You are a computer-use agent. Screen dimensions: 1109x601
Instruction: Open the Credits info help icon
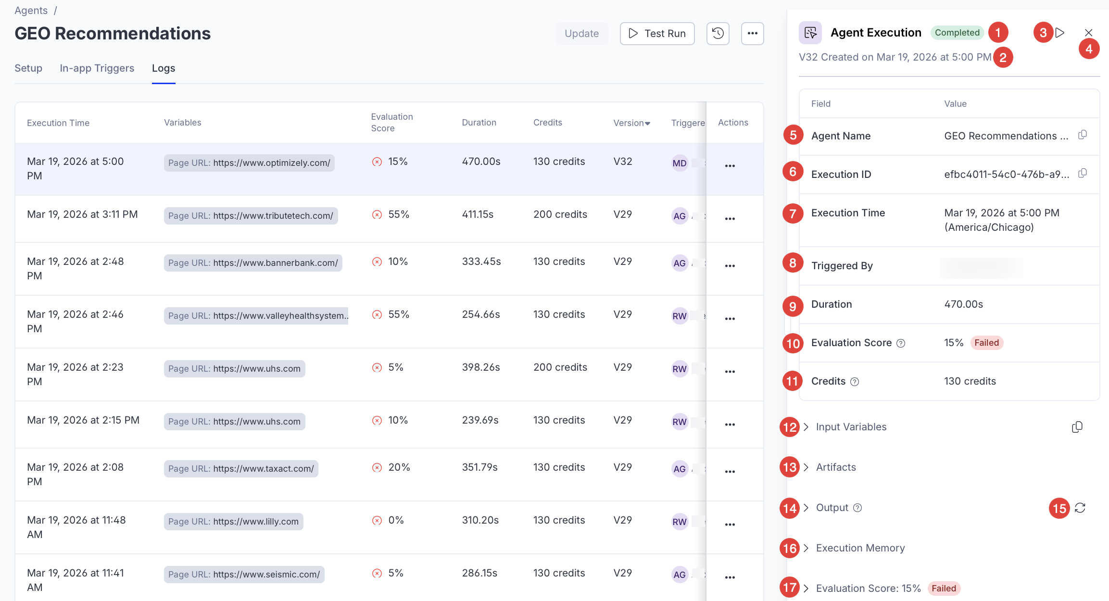[x=855, y=382]
